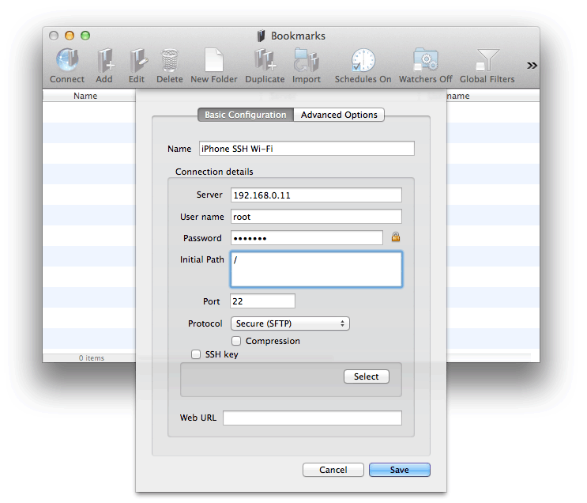Image resolution: width=587 pixels, height=503 pixels.
Task: Click the Duplicate bookmark icon
Action: click(264, 61)
